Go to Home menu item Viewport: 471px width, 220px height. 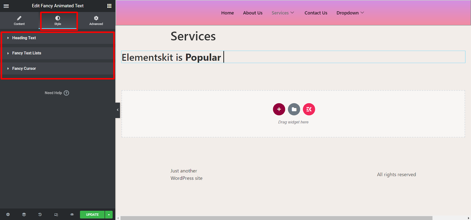(228, 13)
